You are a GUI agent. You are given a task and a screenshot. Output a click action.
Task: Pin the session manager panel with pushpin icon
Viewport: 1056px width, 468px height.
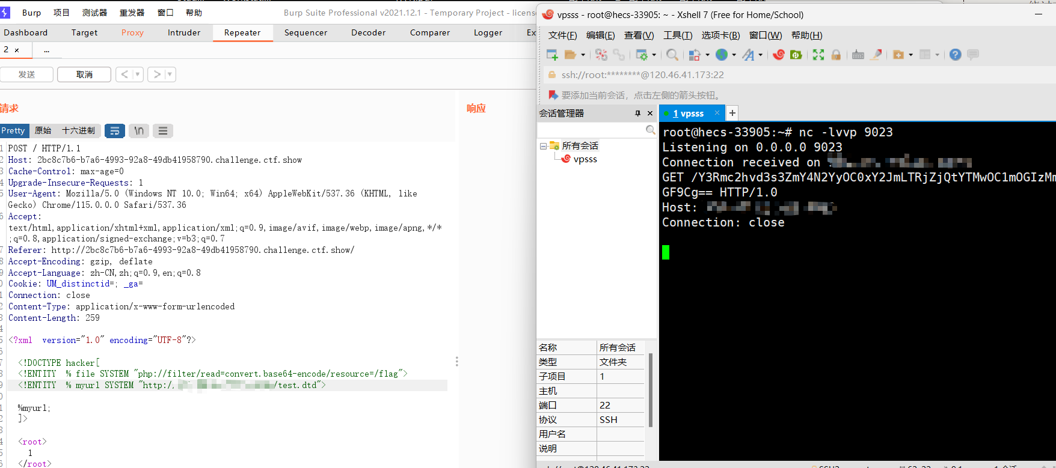(637, 114)
